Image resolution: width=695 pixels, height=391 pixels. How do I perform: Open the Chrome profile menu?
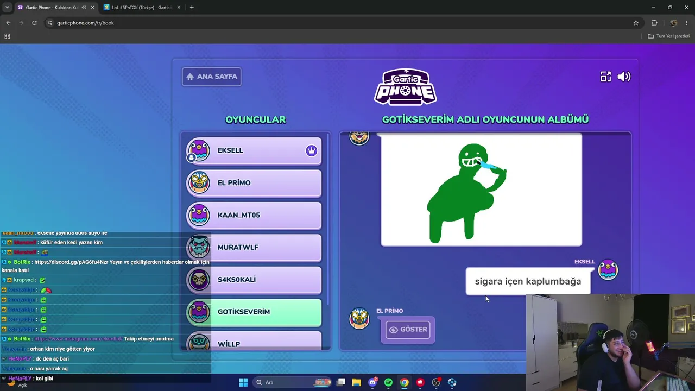pos(674,23)
